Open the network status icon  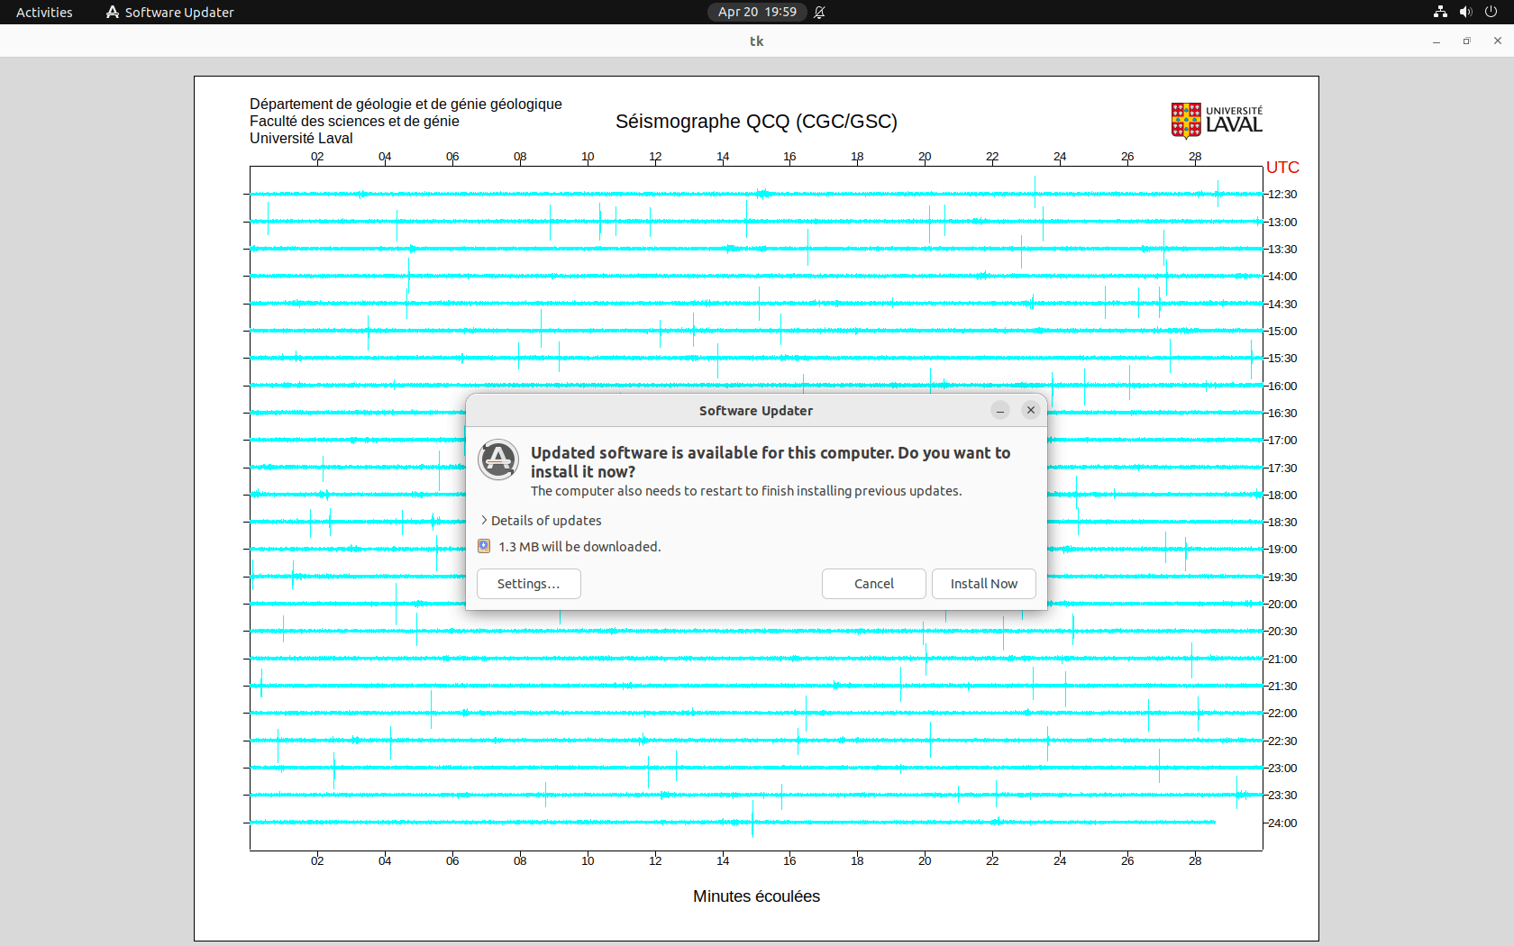[x=1440, y=12]
